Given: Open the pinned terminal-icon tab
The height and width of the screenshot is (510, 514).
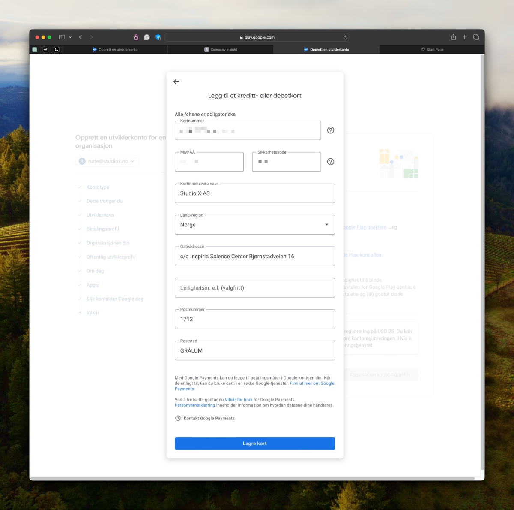Looking at the screenshot, I should click(x=56, y=49).
